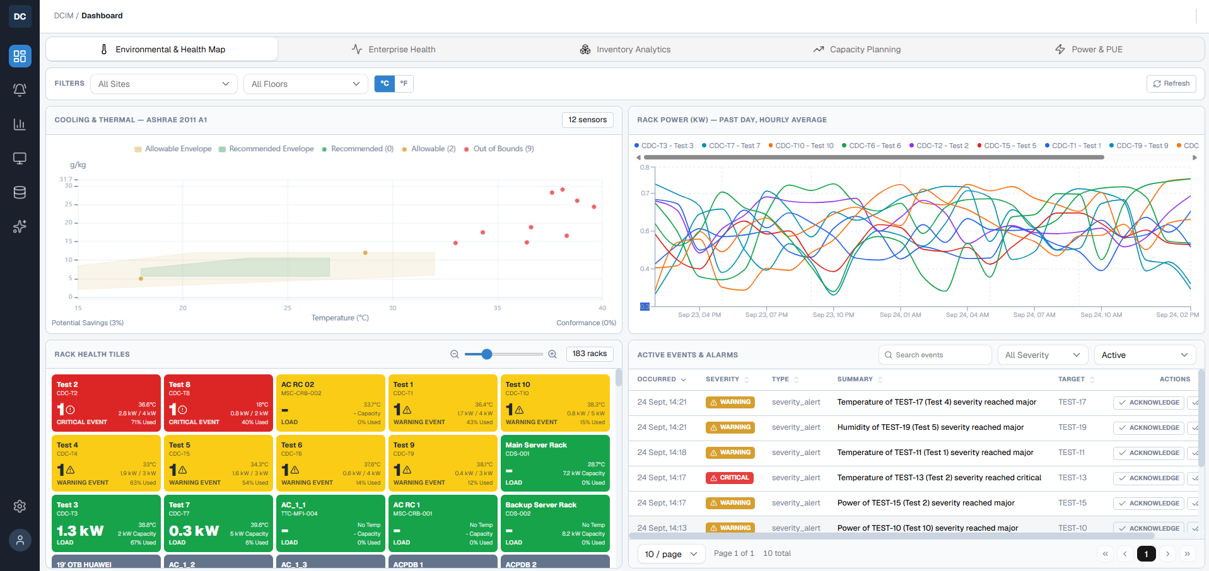Image resolution: width=1209 pixels, height=571 pixels.
Task: Open the bar chart analytics sidebar icon
Action: pyautogui.click(x=20, y=124)
